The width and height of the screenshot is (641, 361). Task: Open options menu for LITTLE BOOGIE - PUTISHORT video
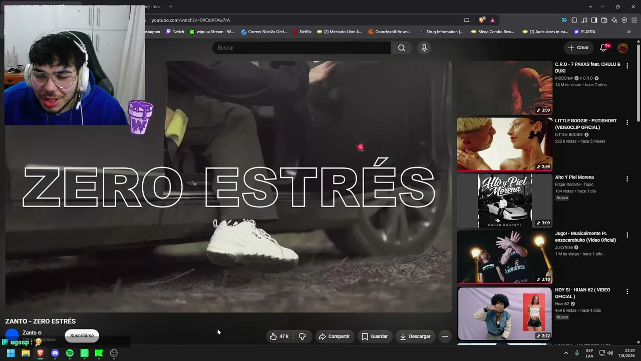click(x=627, y=122)
